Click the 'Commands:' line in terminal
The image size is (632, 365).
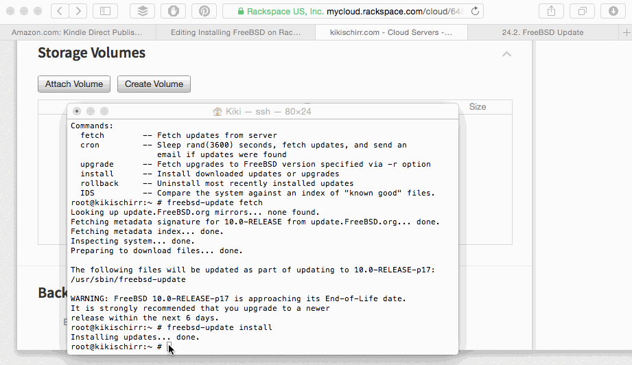tap(92, 126)
